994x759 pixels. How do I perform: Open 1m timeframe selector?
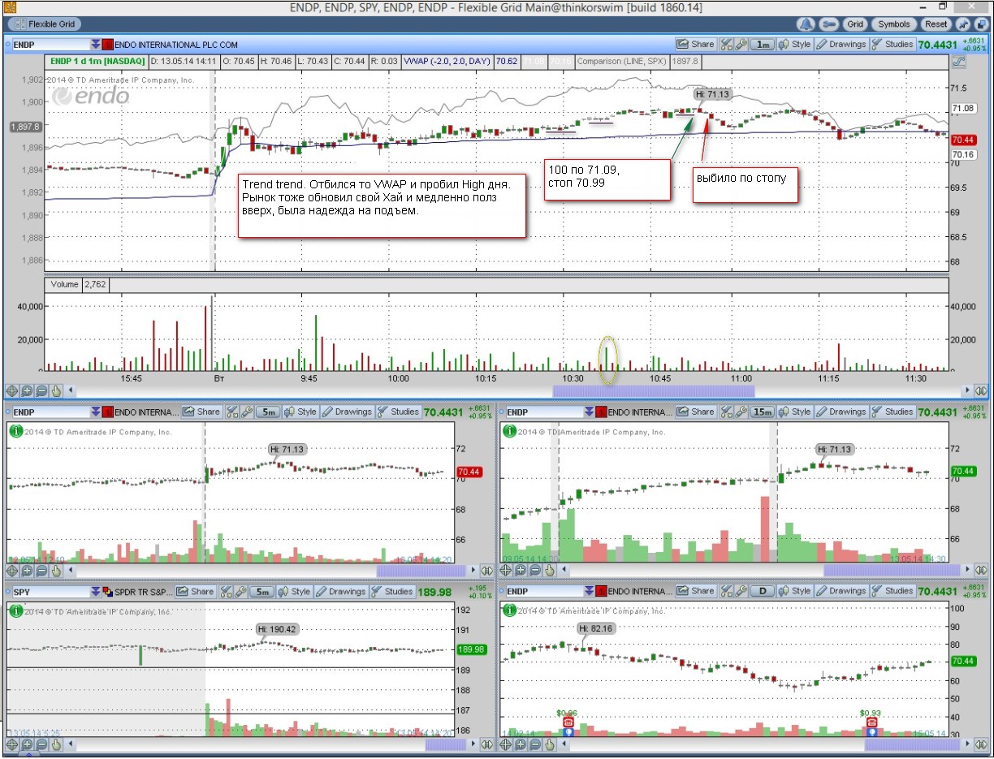click(762, 45)
